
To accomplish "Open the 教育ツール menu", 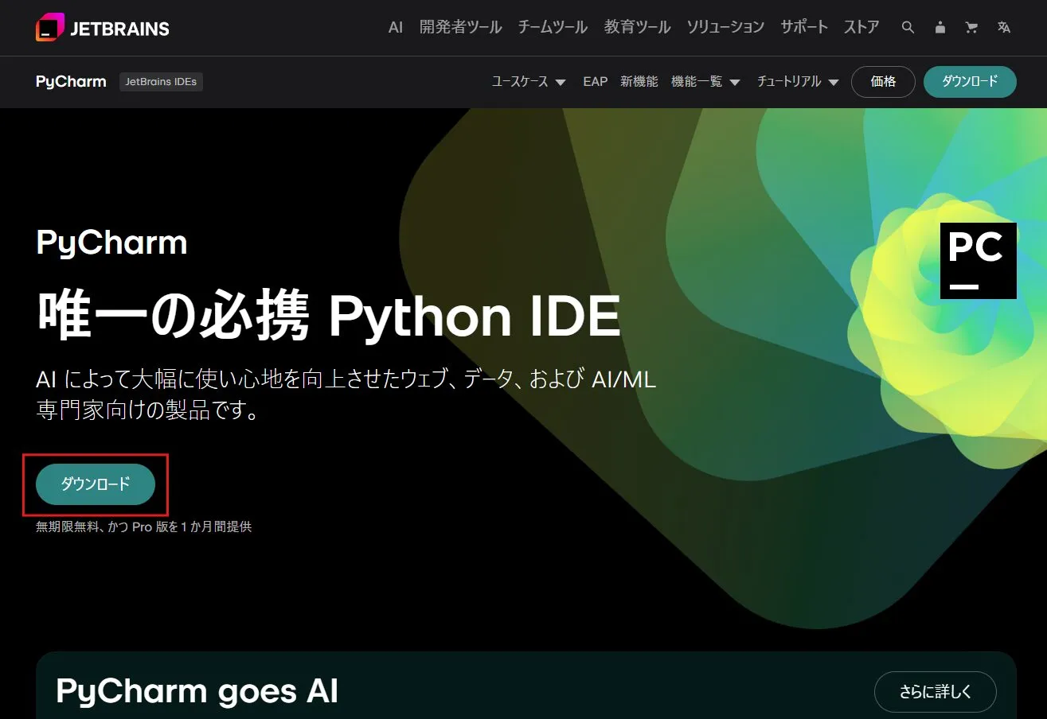I will click(x=637, y=27).
